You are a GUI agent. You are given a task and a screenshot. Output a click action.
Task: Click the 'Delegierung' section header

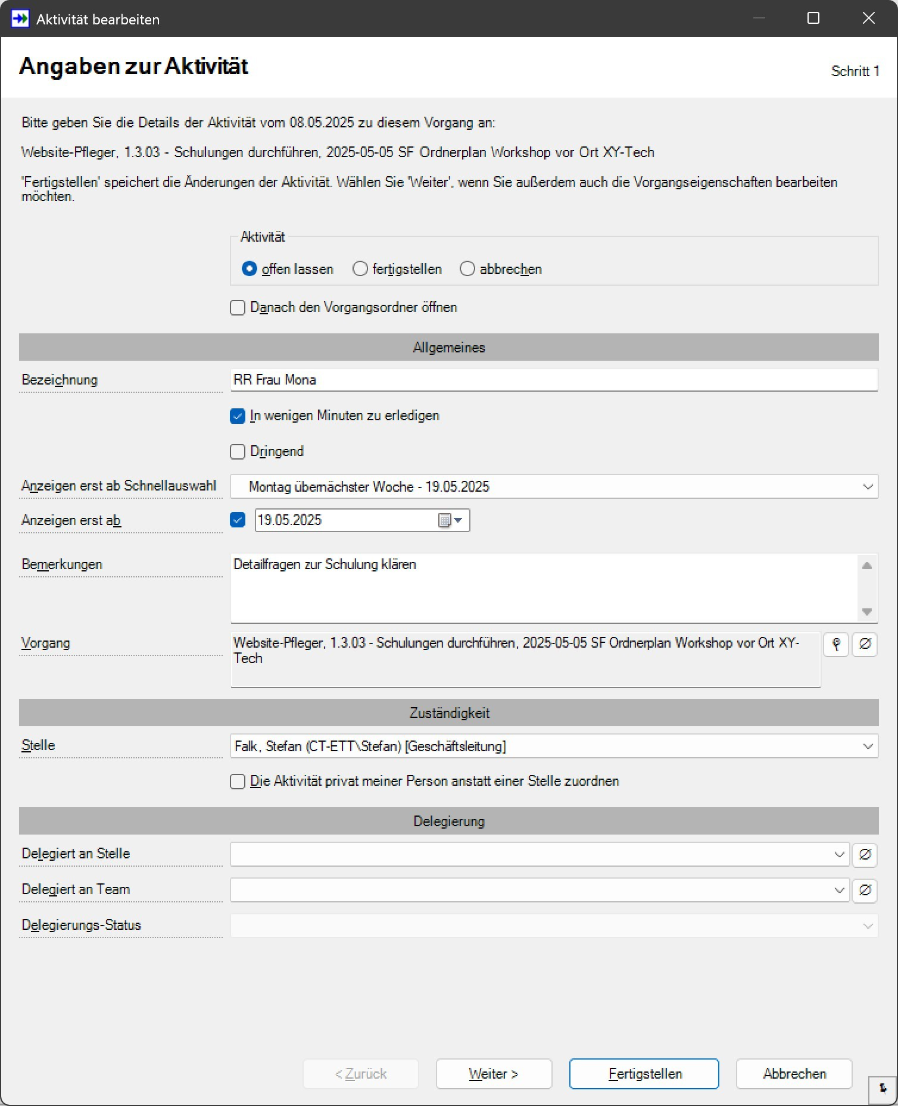pyautogui.click(x=449, y=821)
